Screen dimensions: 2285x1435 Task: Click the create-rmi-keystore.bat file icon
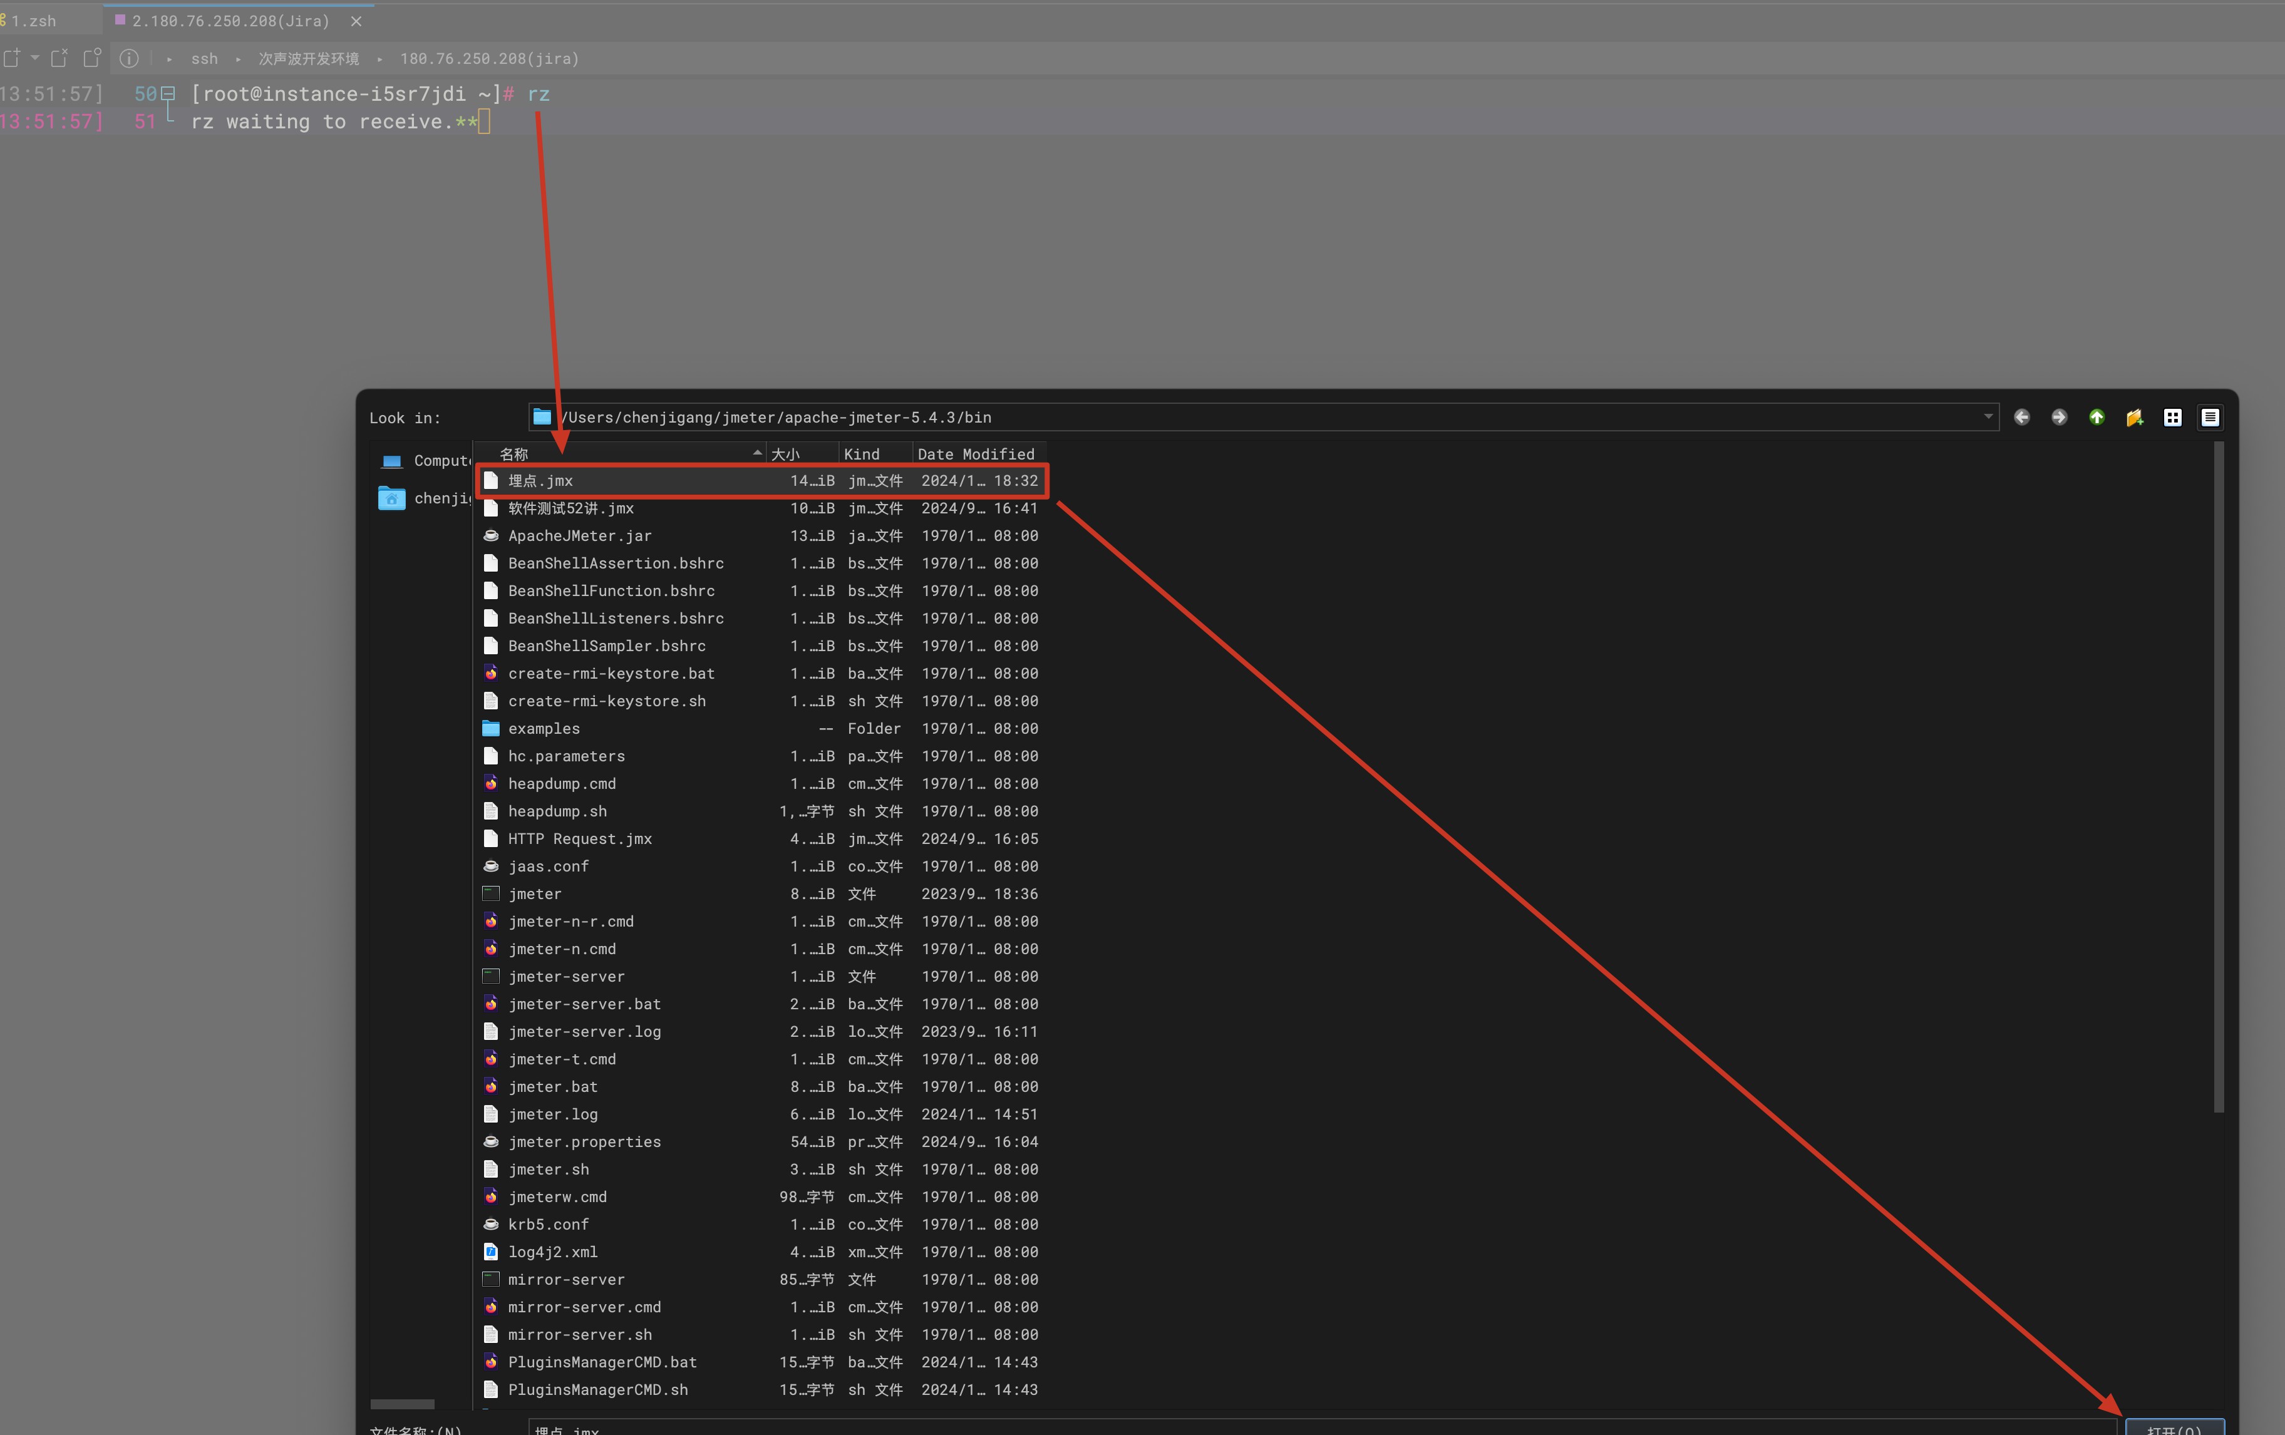pyautogui.click(x=490, y=674)
